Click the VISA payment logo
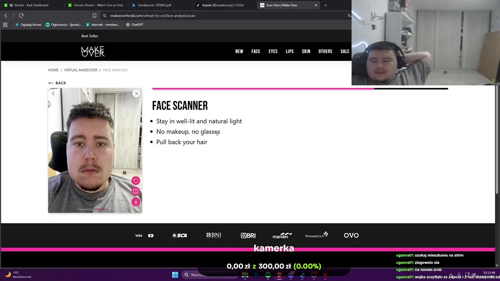 coord(139,235)
